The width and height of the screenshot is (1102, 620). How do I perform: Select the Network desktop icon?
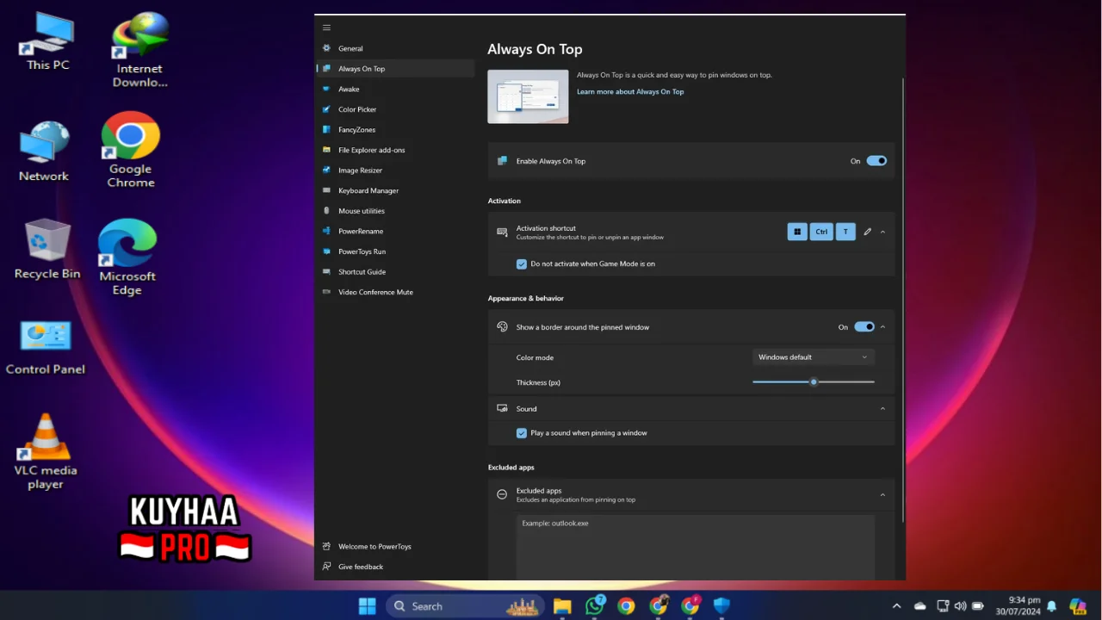[x=44, y=152]
